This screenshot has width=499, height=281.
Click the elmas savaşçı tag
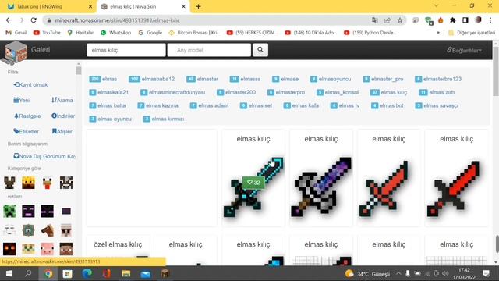437,105
